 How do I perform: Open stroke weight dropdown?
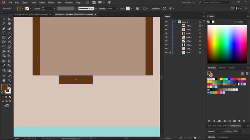(55, 9)
